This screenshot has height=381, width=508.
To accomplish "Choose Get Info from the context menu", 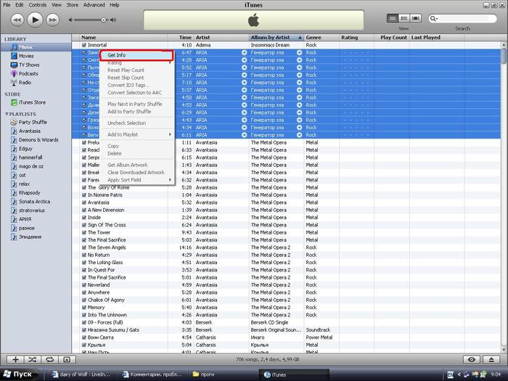I will tap(136, 55).
